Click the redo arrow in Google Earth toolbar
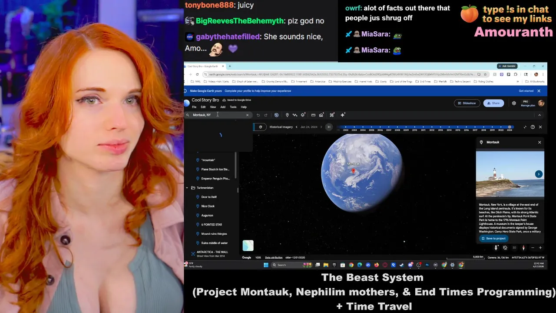This screenshot has height=313, width=556. pyautogui.click(x=266, y=115)
